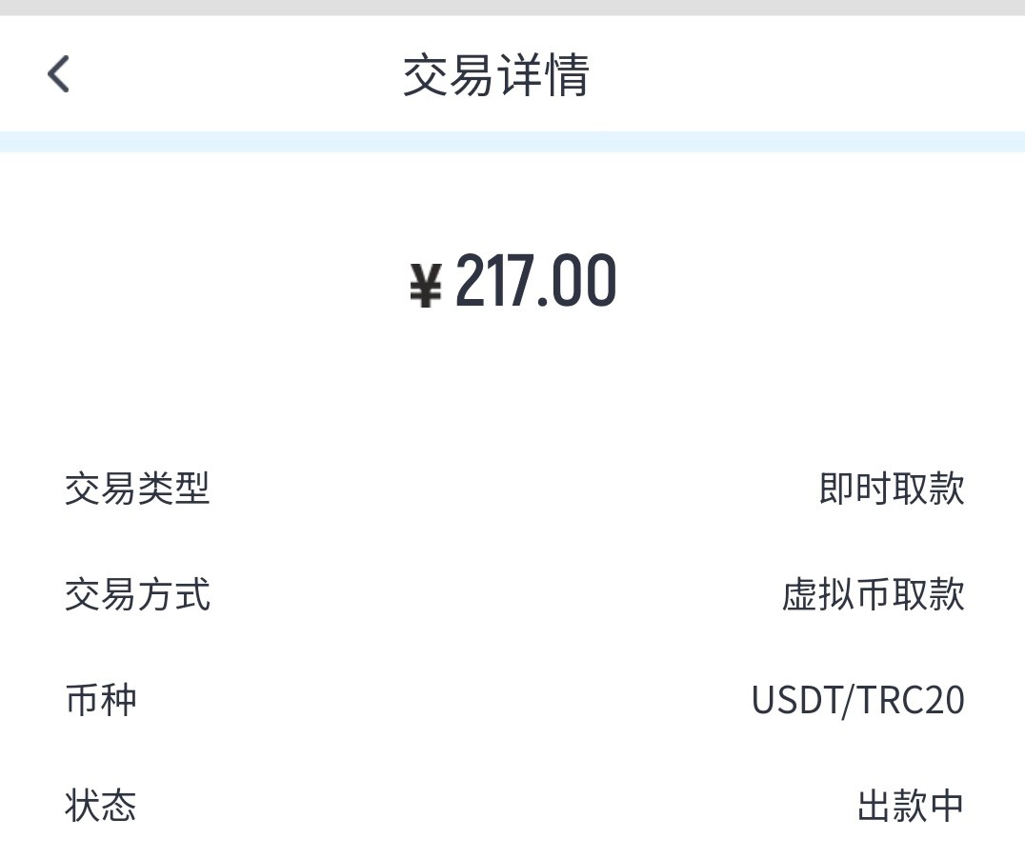
Task: Click blank gap between 状态 and 出款中
Action: [495, 806]
